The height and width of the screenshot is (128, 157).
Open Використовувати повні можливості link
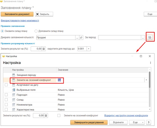20,21
